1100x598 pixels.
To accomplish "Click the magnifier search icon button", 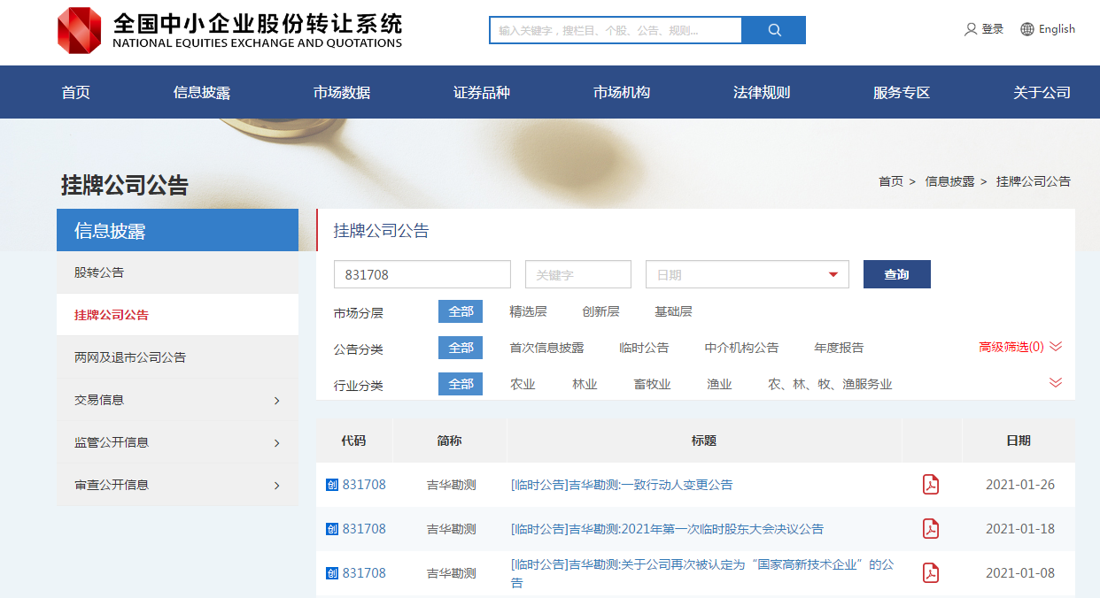I will click(774, 30).
